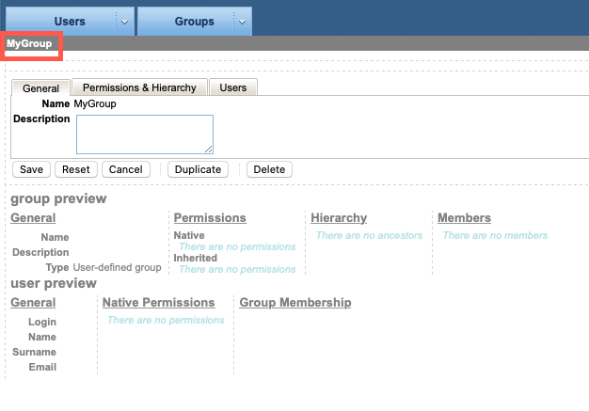Click the Save button
The image size is (589, 411).
click(x=32, y=169)
